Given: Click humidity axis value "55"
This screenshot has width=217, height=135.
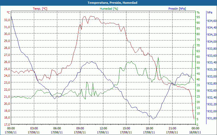Looking at the screenshot, I should point(198,63).
